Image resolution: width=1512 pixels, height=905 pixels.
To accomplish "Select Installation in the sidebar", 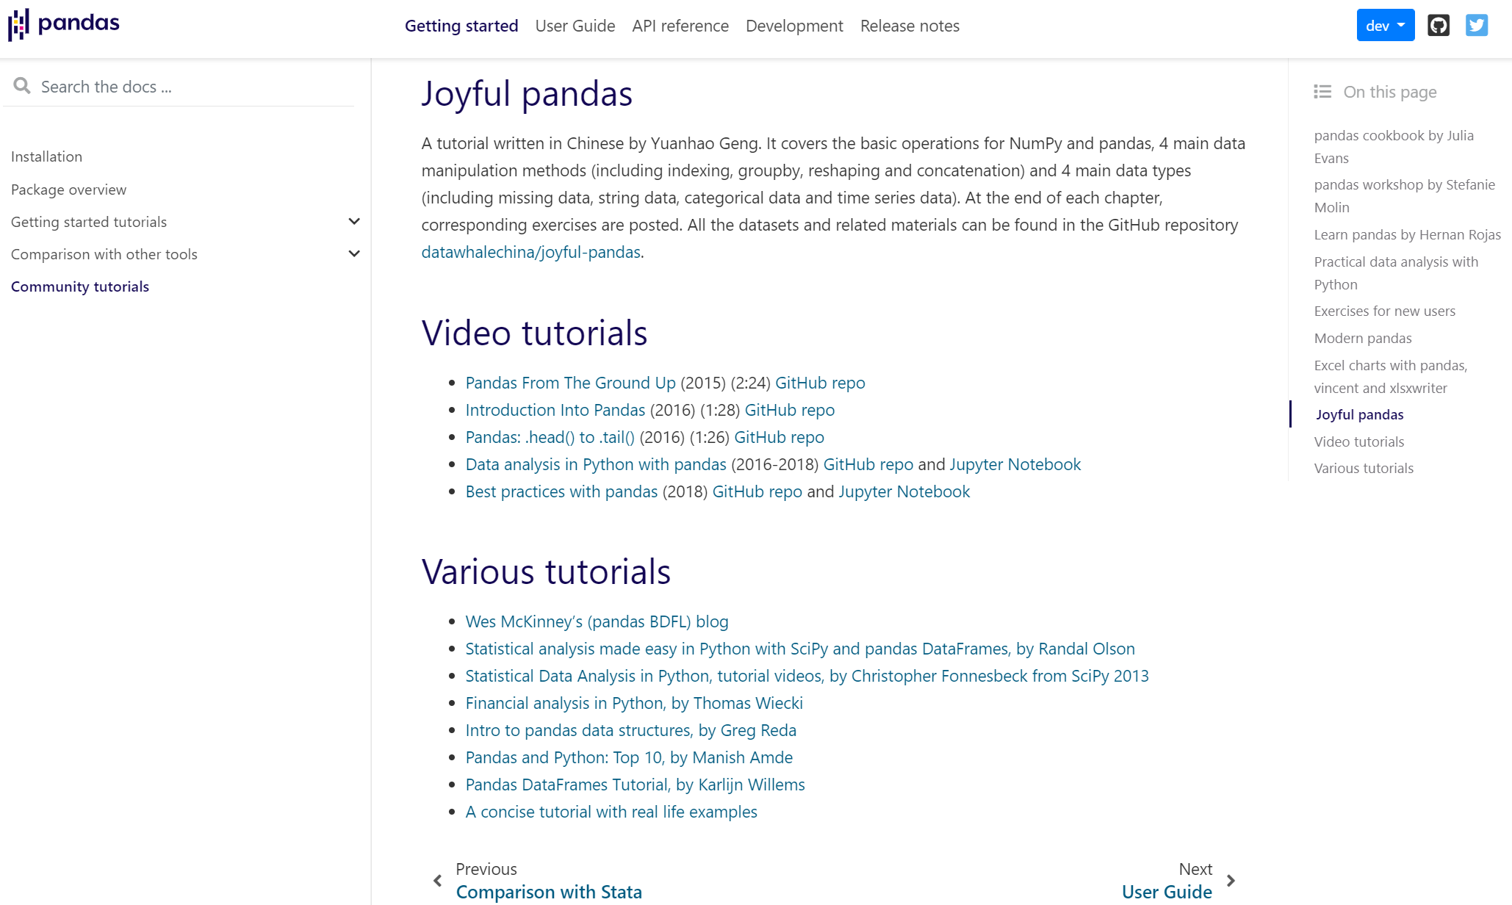I will pyautogui.click(x=46, y=156).
